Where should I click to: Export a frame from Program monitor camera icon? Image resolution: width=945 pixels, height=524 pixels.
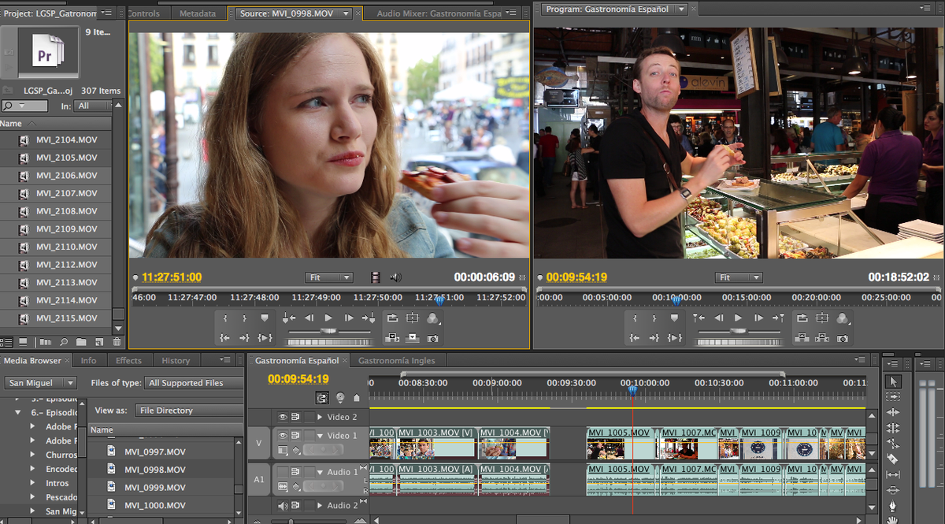tap(843, 338)
